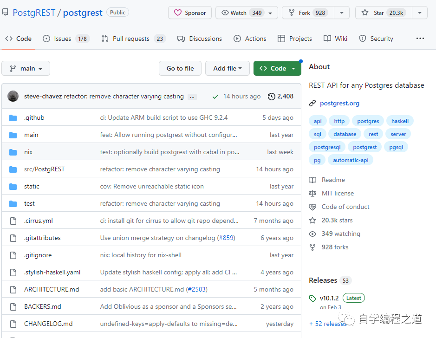Click the Go to file button
Image resolution: width=436 pixels, height=338 pixels.
click(x=180, y=68)
